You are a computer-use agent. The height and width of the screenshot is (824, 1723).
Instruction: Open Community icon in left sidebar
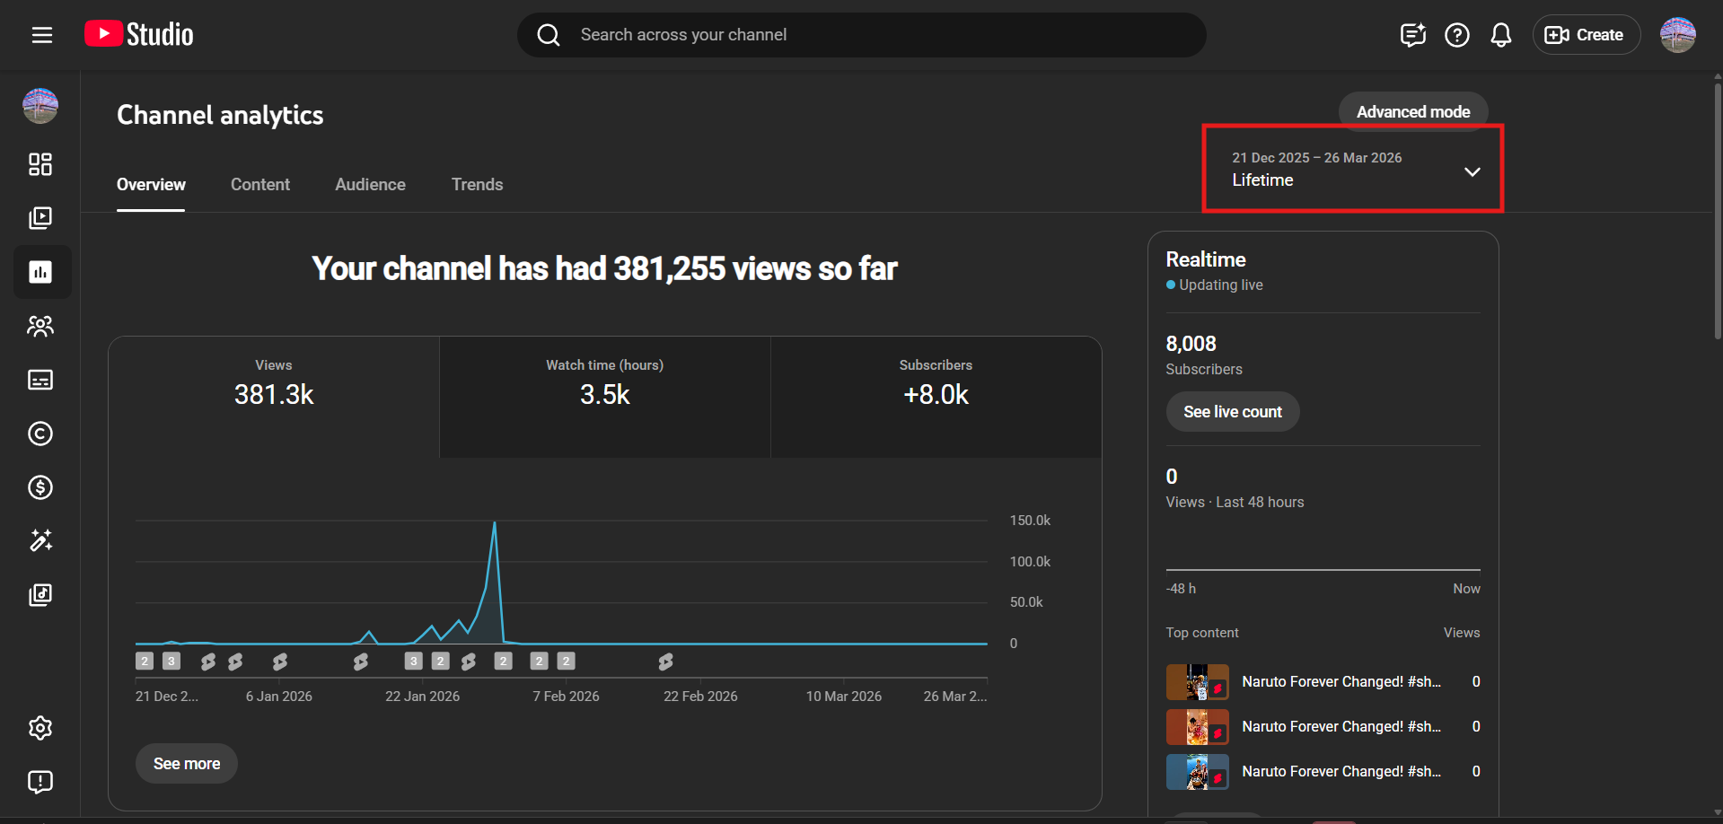(40, 326)
